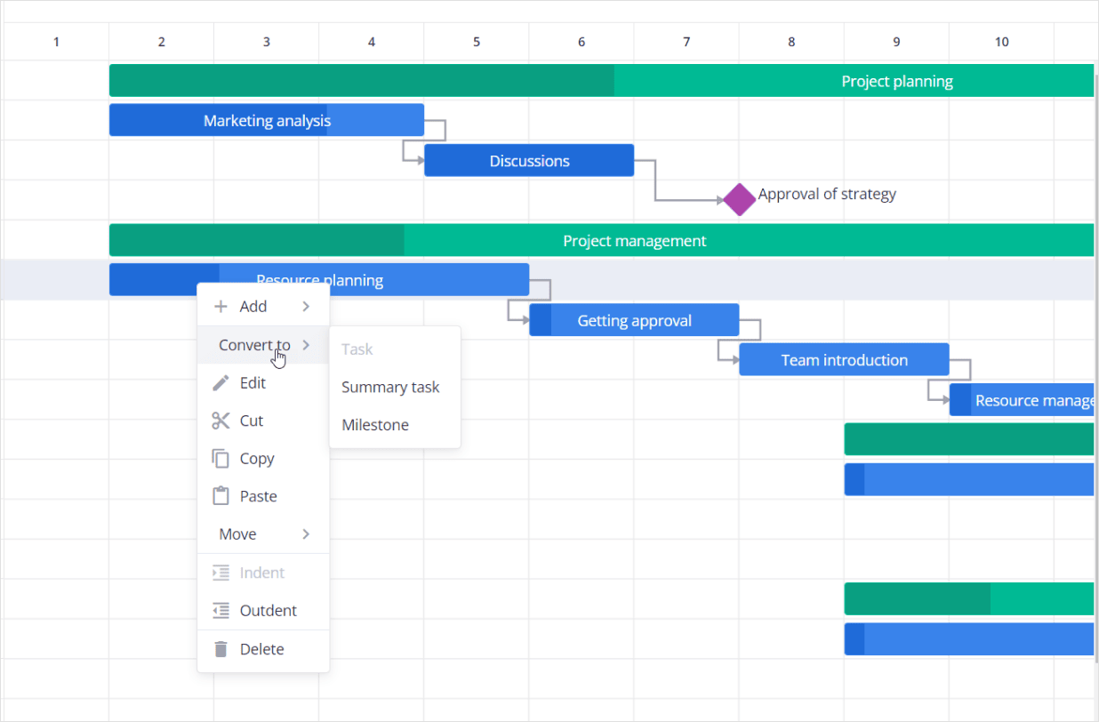
Task: Click the Approval of strategy milestone diamond
Action: tap(738, 199)
